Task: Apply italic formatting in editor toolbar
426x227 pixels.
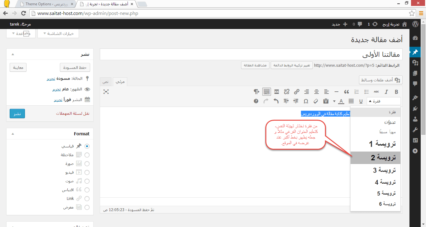Action: point(386,92)
